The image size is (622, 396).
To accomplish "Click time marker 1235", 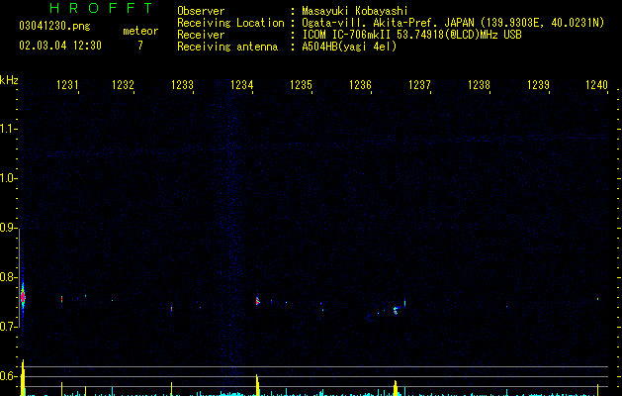I will click(301, 85).
